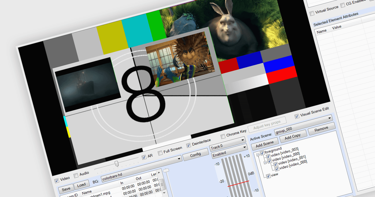Screen dimensions: 375x197
Task: Toggle the Video checkbox
Action: tap(57, 180)
